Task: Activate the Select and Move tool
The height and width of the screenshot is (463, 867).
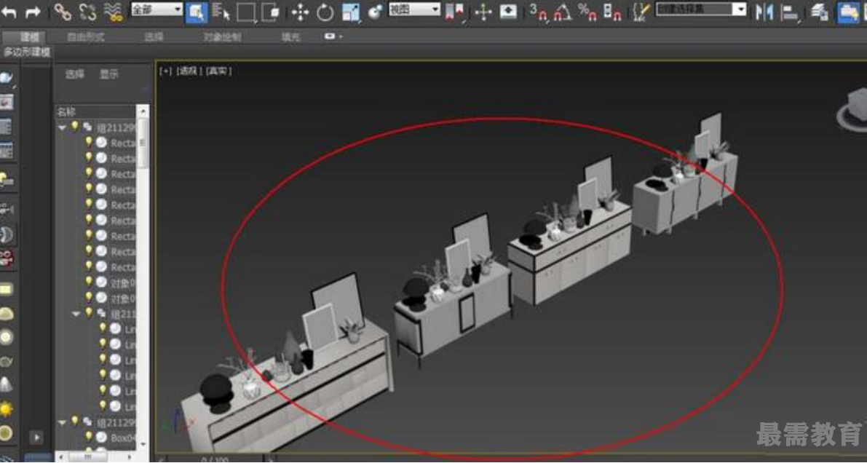Action: (x=300, y=12)
